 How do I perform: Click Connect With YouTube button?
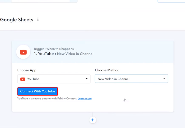coord(37,91)
